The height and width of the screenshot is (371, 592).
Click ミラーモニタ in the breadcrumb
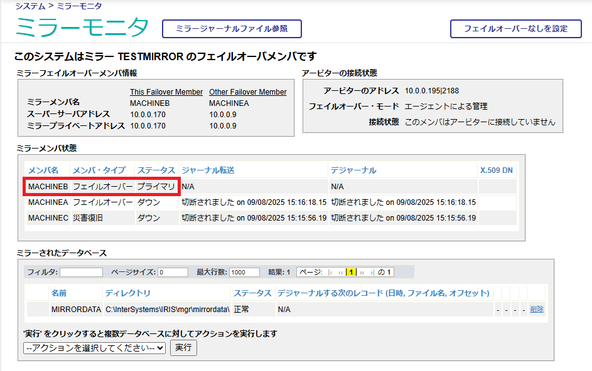(80, 6)
